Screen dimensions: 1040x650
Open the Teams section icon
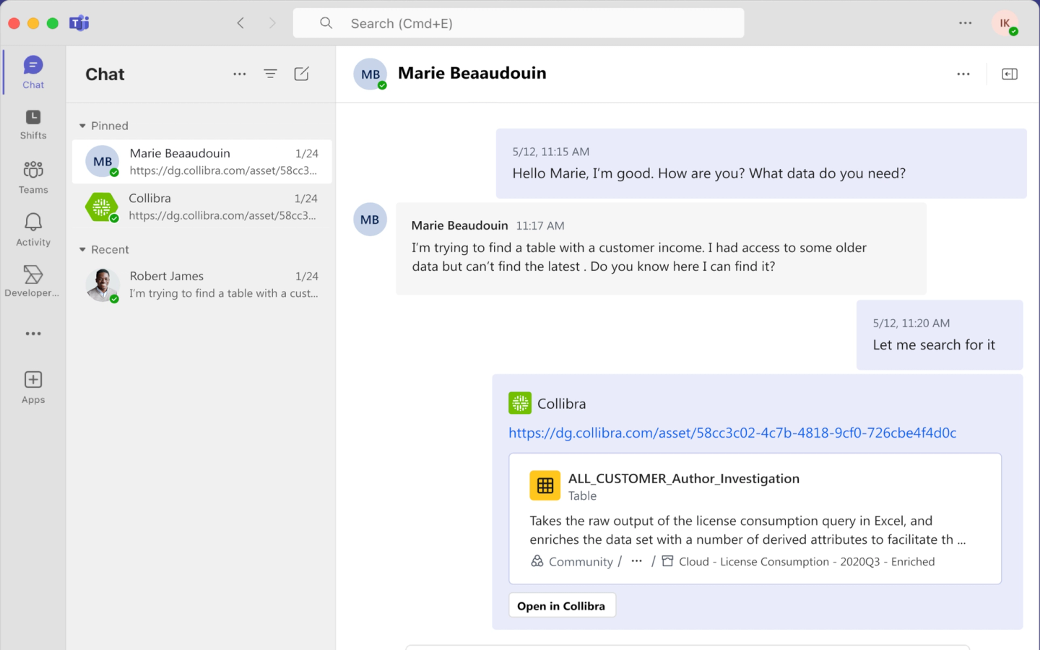pos(33,177)
